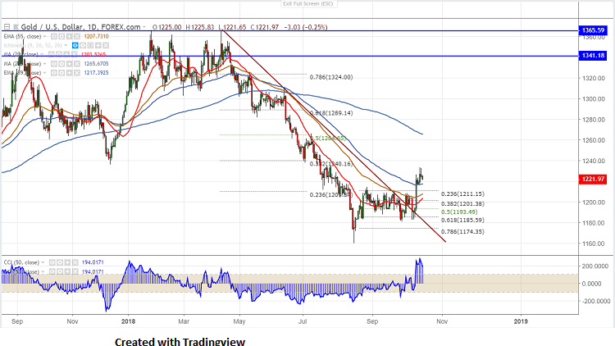Click plus icon on MA 1265.6705 row
Image resolution: width=615 pixels, height=346 pixels.
(x=69, y=64)
